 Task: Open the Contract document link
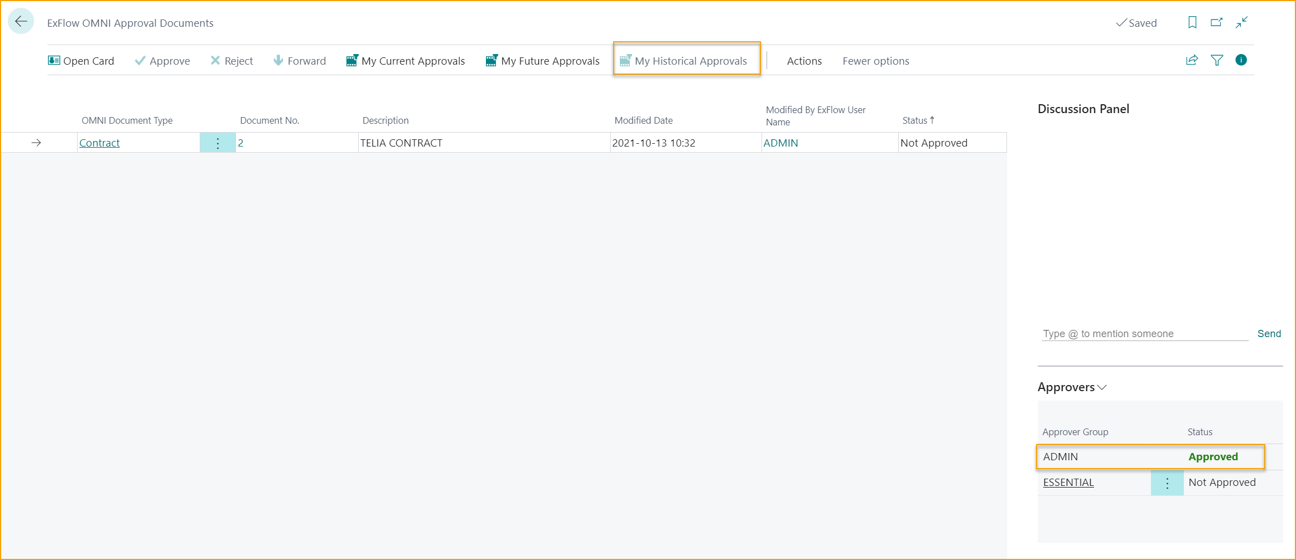[99, 143]
